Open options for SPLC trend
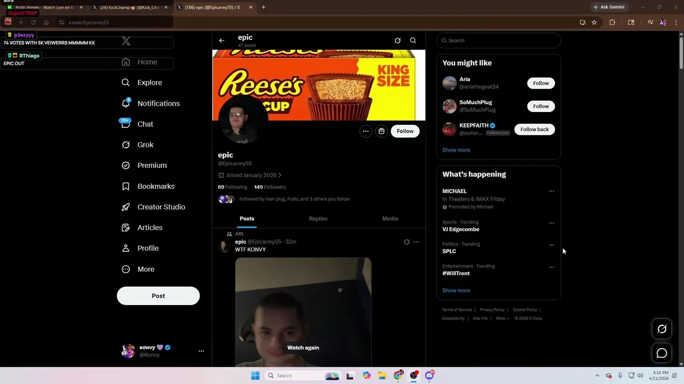The image size is (684, 384). (551, 245)
